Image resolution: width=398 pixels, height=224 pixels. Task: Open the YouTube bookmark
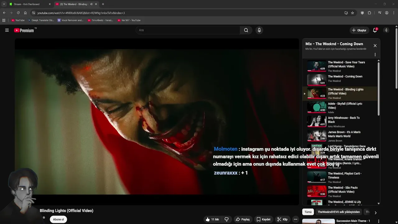point(18,20)
